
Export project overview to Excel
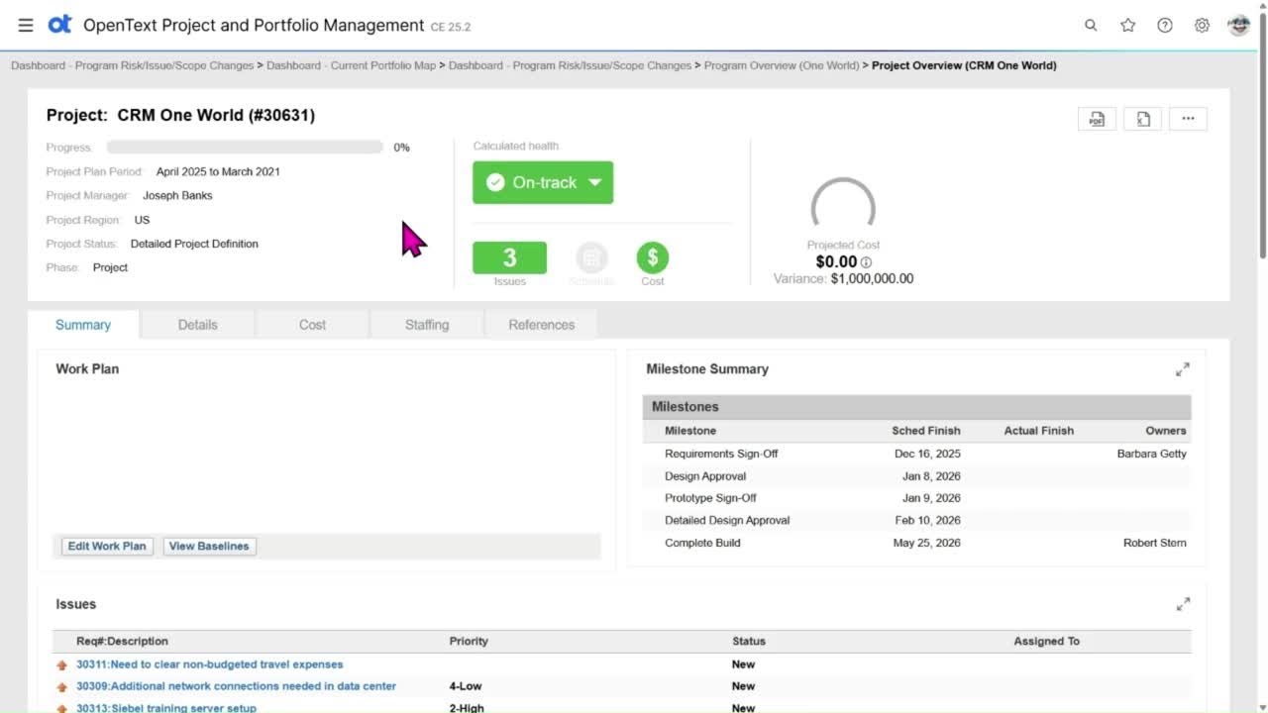click(x=1143, y=119)
